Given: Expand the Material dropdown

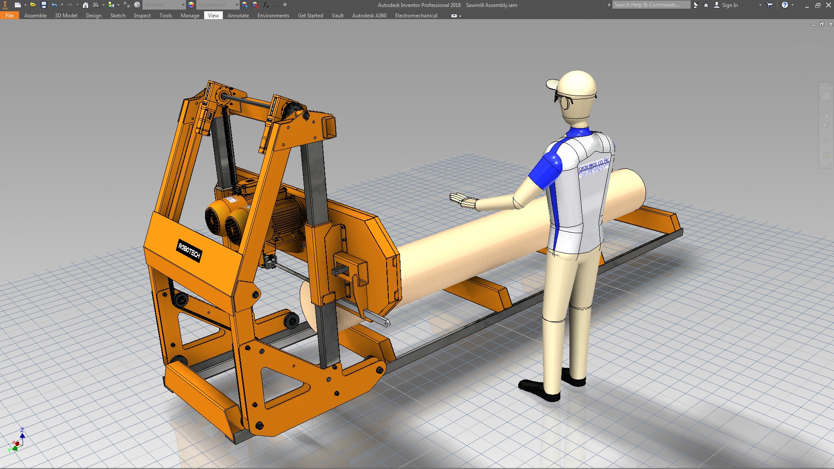Looking at the screenshot, I should tap(183, 5).
